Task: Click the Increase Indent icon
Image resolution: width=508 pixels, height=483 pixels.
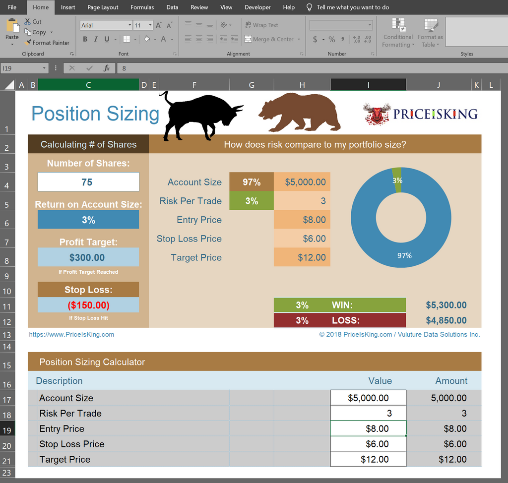Action: click(x=235, y=39)
